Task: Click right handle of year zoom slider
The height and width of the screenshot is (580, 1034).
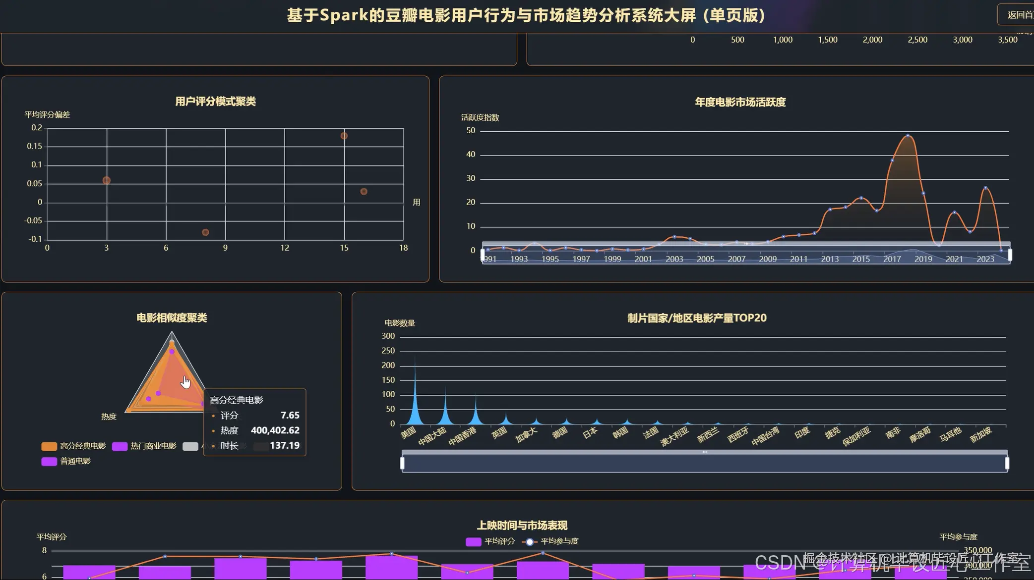Action: coord(1010,255)
